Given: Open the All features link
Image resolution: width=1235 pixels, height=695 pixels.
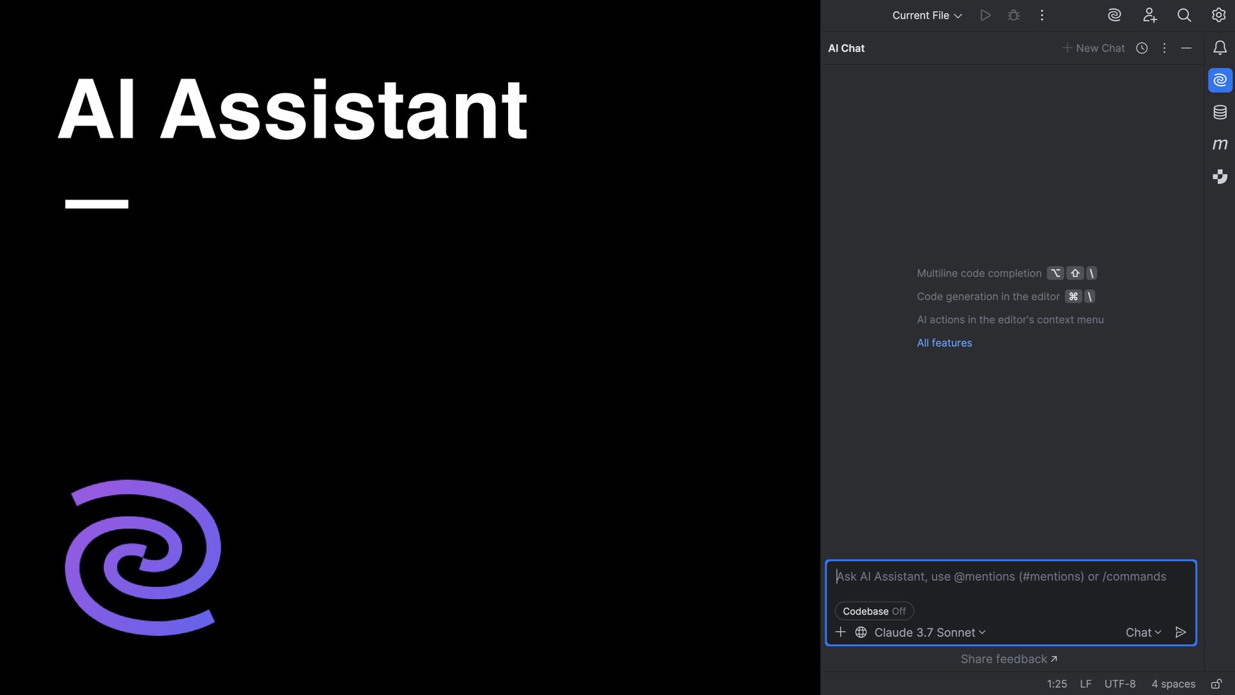Looking at the screenshot, I should click(944, 343).
